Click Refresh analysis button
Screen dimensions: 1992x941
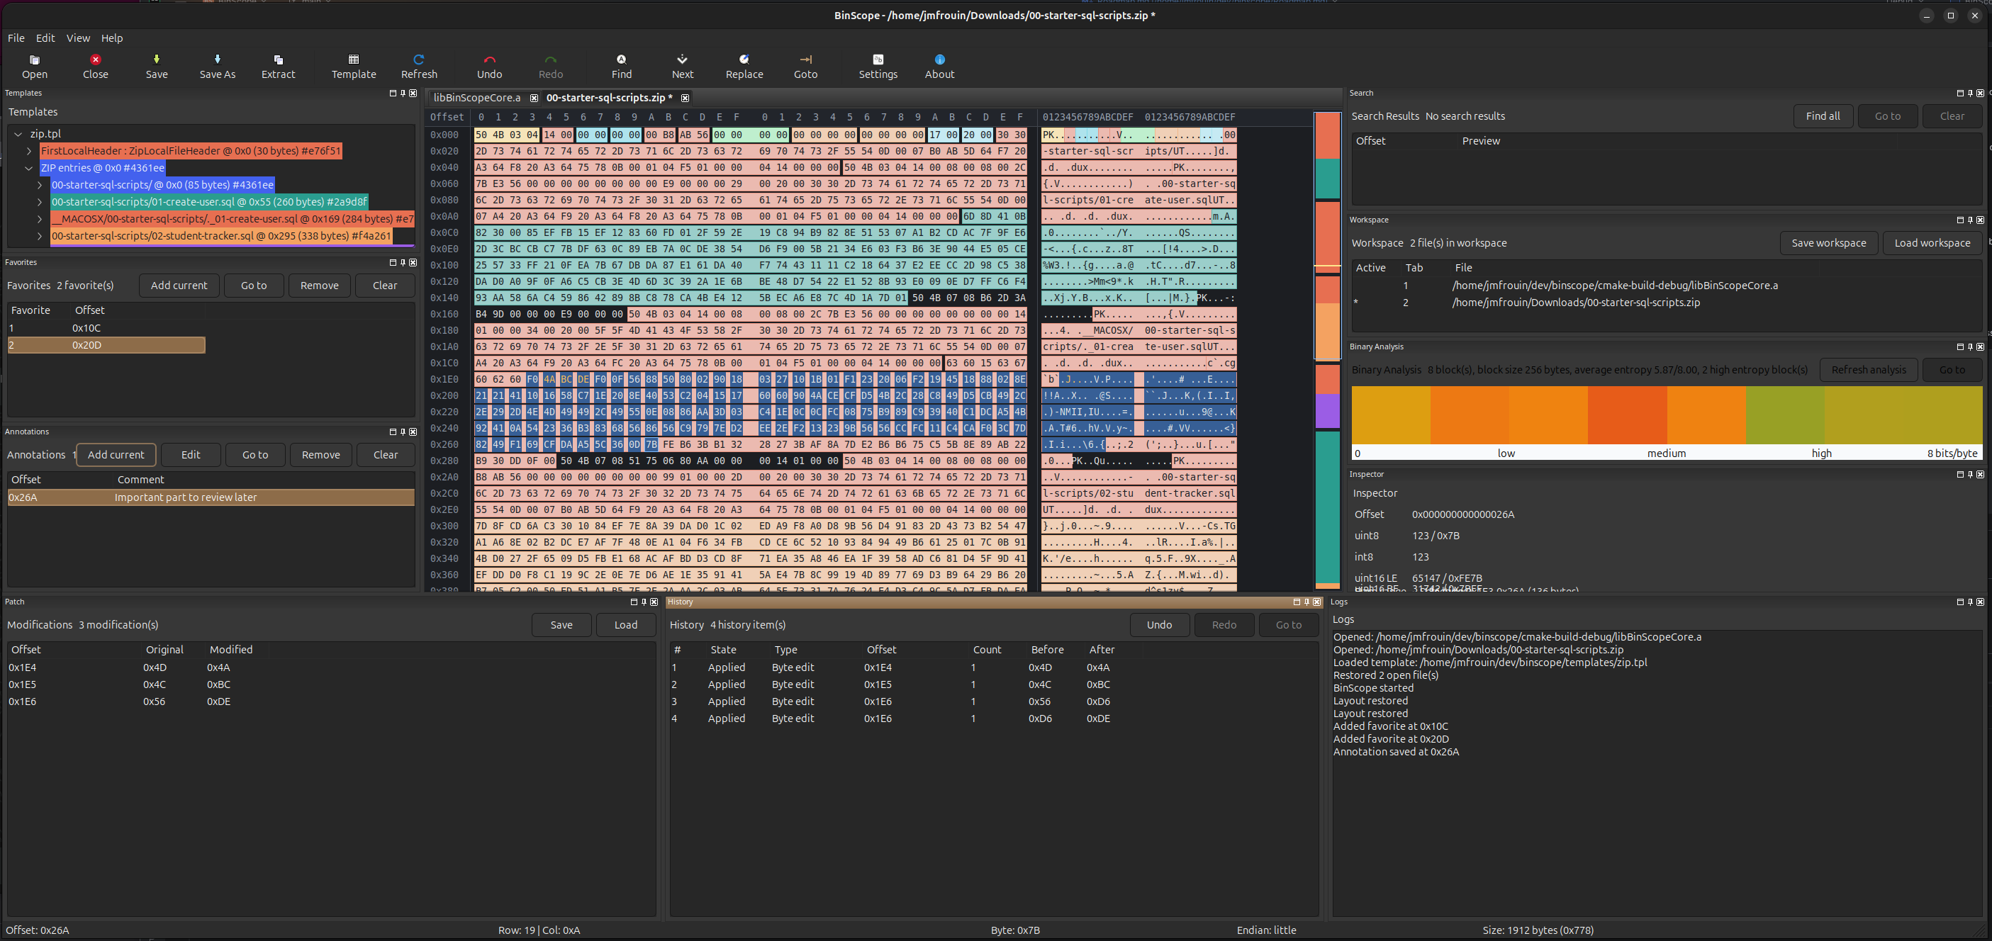1868,370
